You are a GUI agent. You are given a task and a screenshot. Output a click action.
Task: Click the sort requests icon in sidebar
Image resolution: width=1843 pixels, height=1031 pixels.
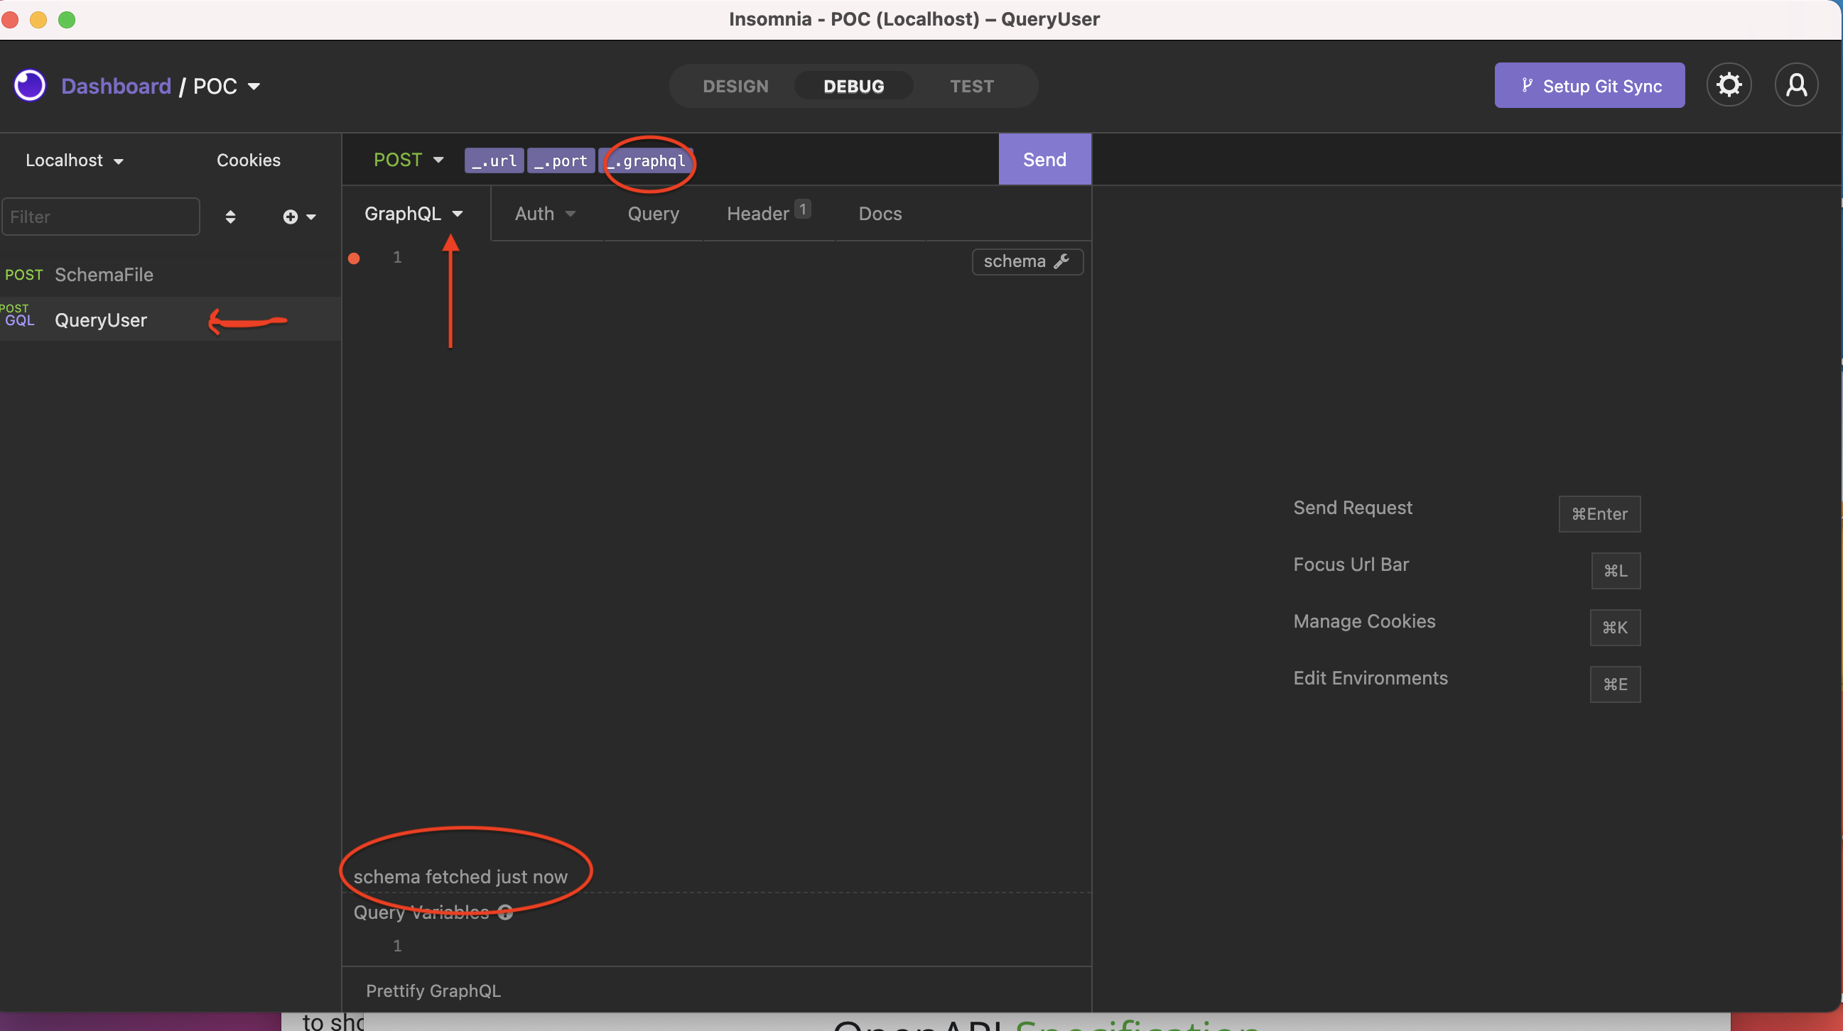[x=231, y=217]
